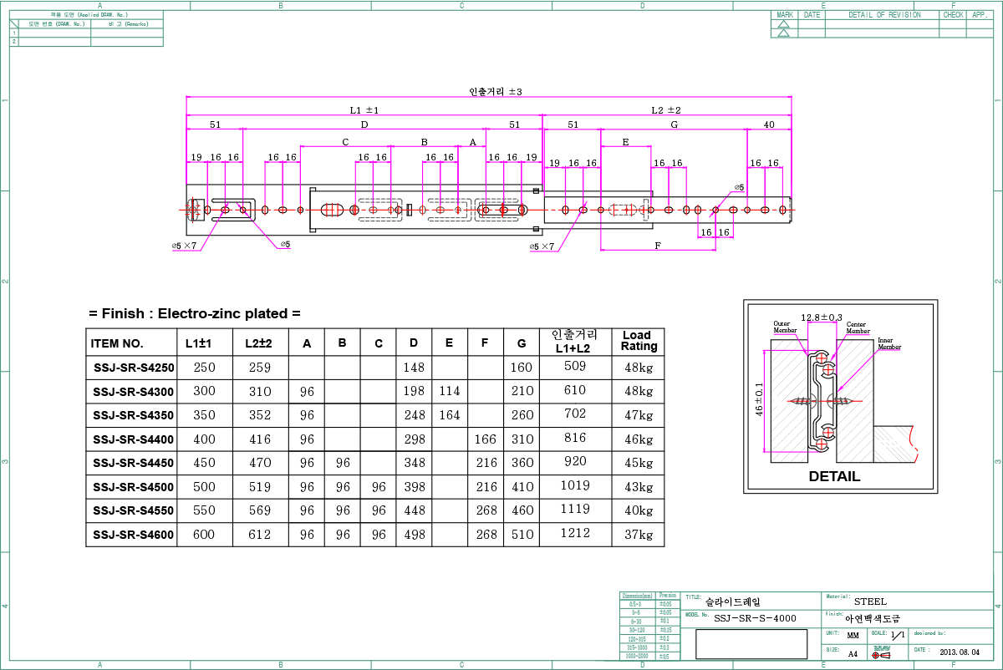This screenshot has height=670, width=1003.
Task: Select item SSJ-SR-S4600 in the table
Action: tap(134, 535)
